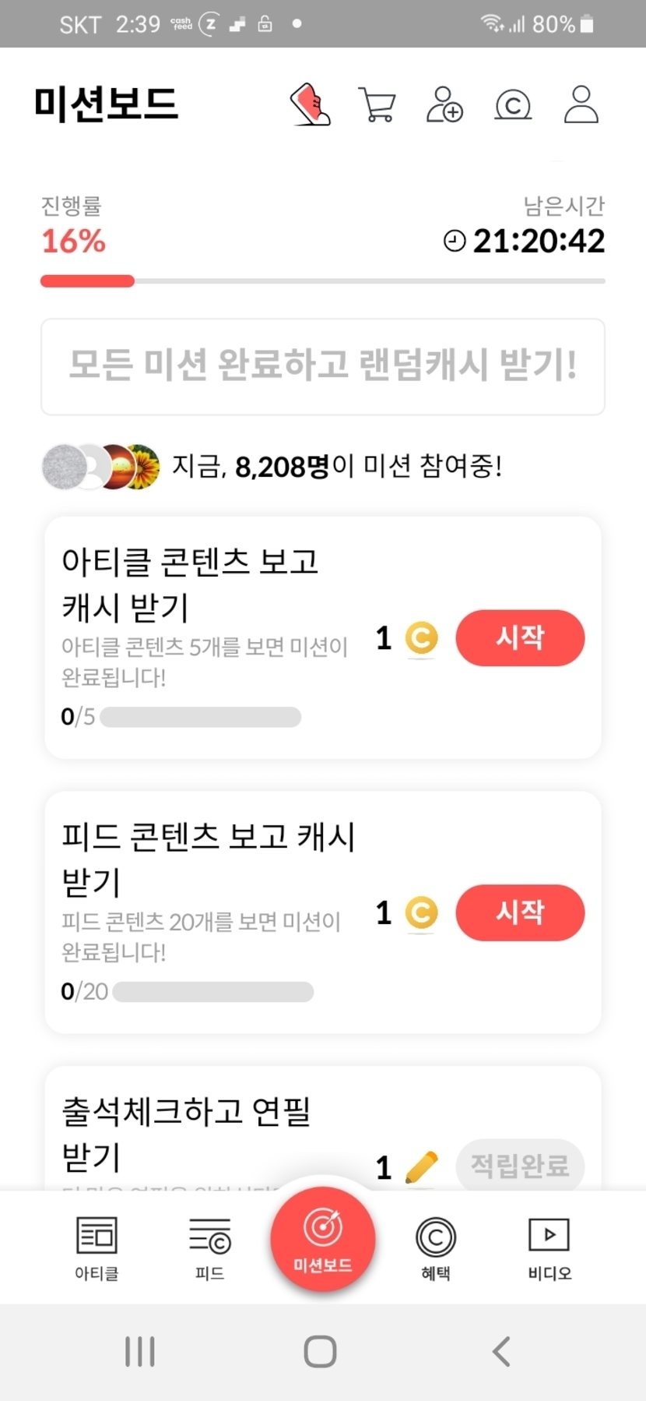This screenshot has height=1401, width=646.
Task: Switch to the 아티클 tab
Action: coord(97,1247)
